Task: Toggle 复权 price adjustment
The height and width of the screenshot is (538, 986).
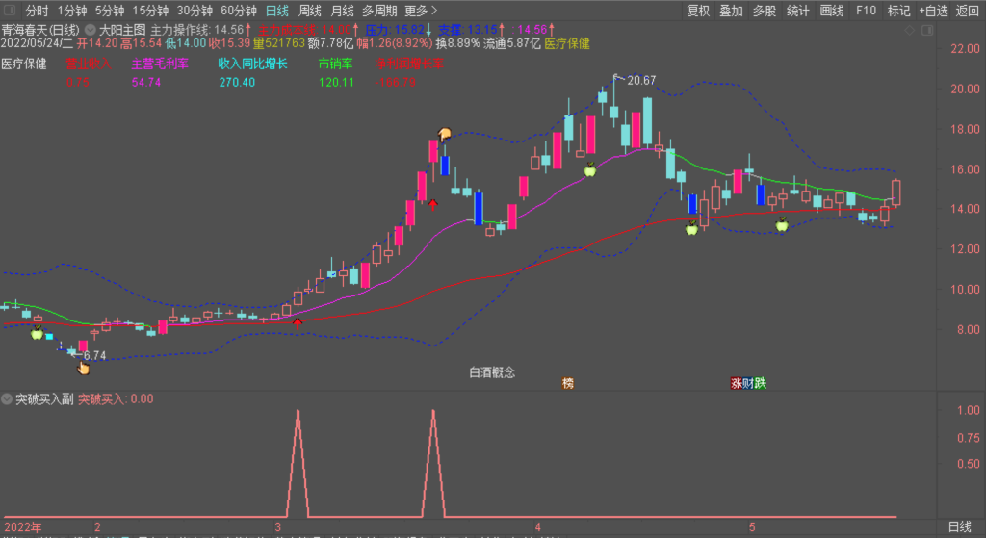Action: pyautogui.click(x=698, y=11)
